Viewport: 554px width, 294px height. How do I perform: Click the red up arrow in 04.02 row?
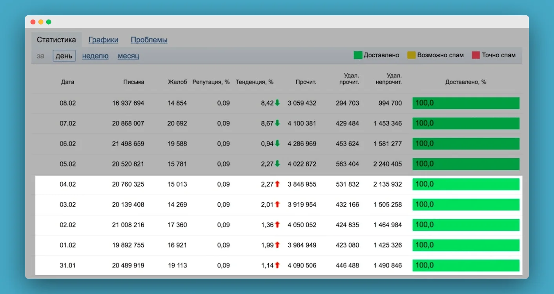[x=277, y=184]
